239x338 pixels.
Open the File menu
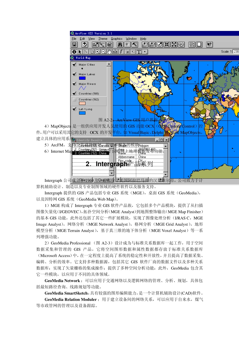point(74,39)
